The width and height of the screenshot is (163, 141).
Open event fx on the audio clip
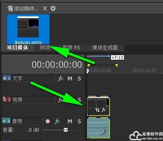[x=104, y=132]
